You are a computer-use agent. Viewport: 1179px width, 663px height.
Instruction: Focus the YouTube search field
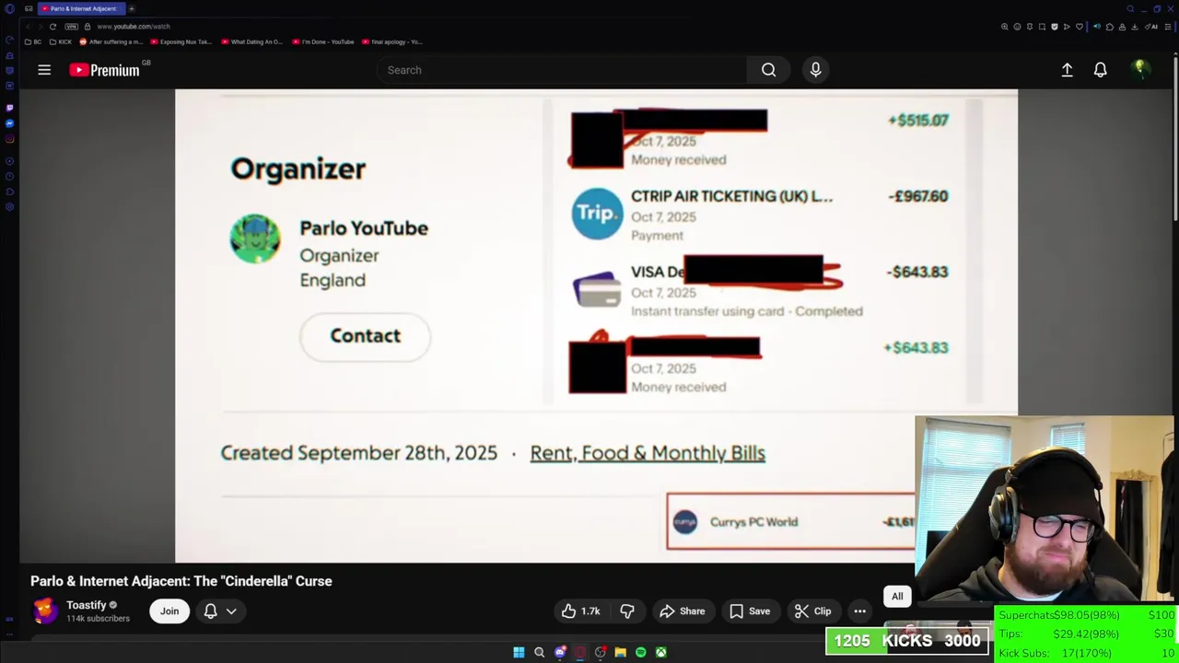coord(562,70)
